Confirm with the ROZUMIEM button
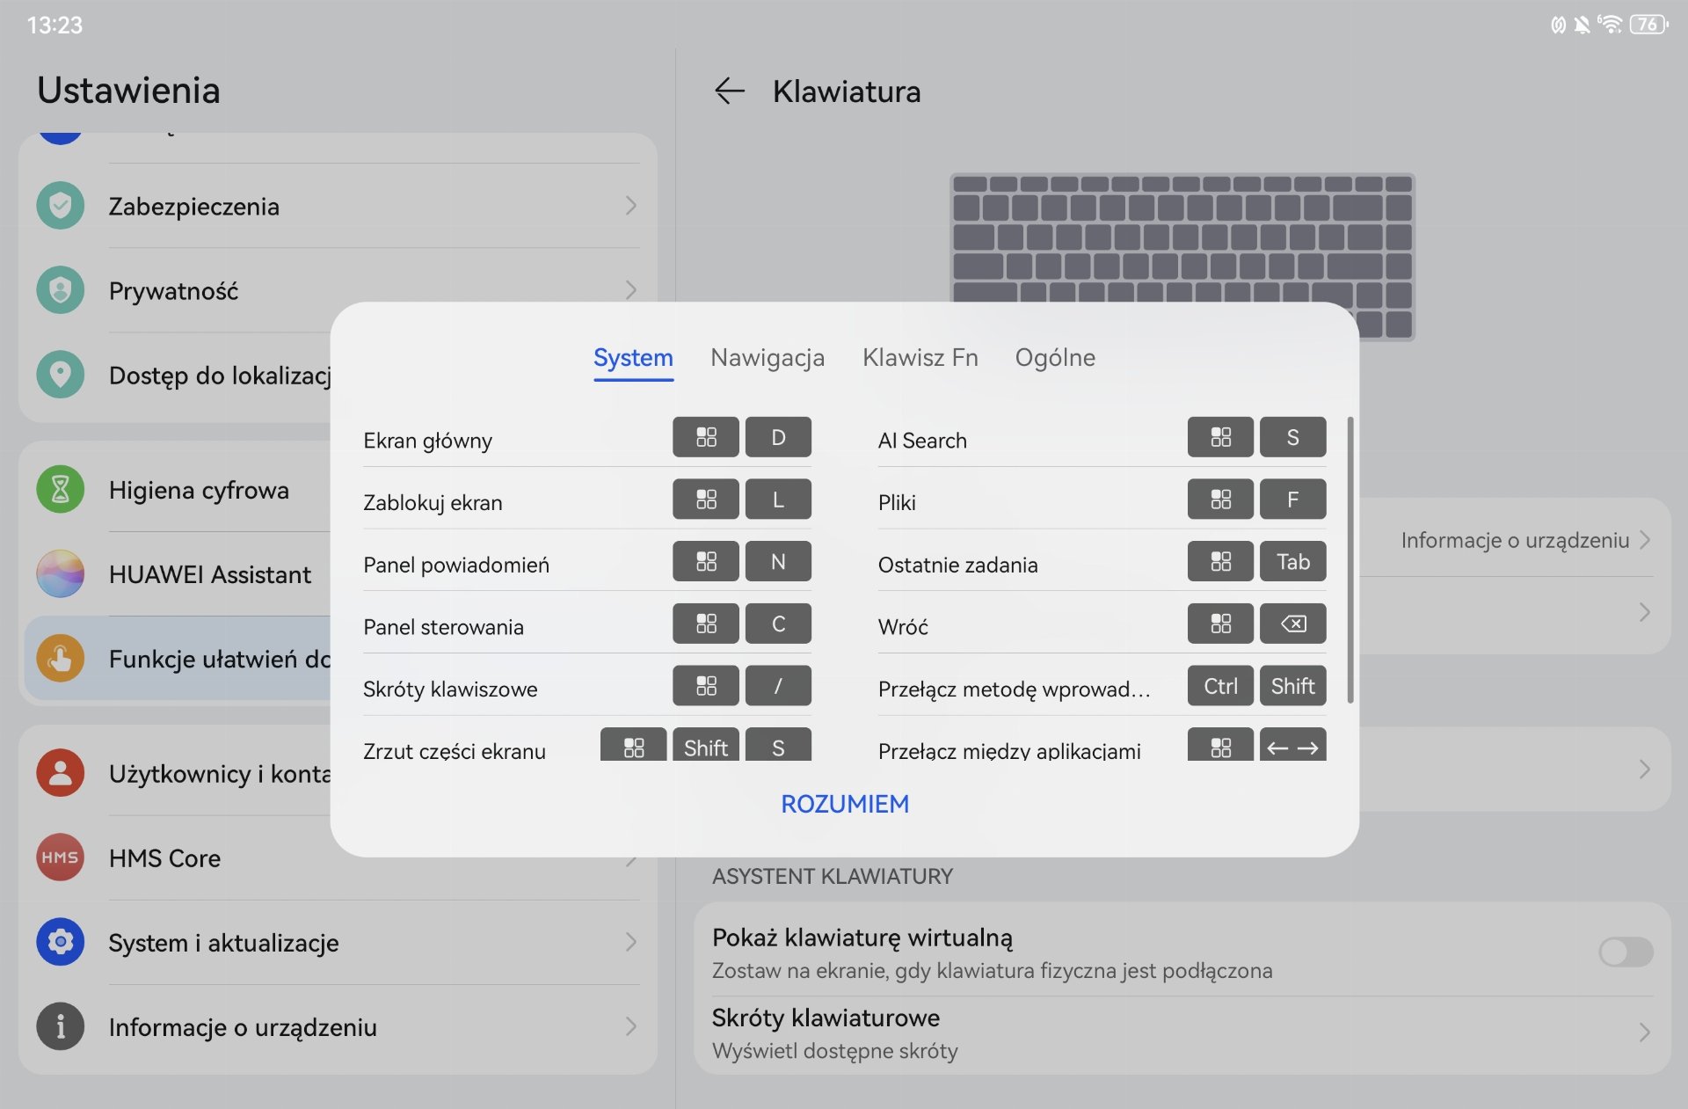The width and height of the screenshot is (1688, 1109). [x=845, y=804]
